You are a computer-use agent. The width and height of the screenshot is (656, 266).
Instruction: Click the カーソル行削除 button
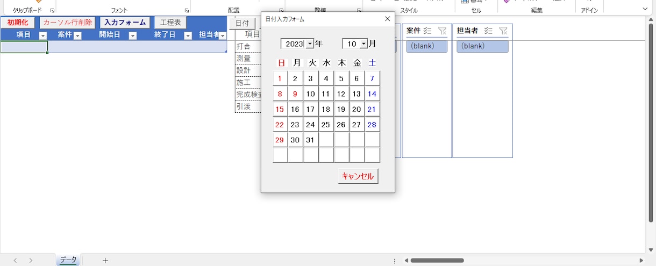pos(67,23)
